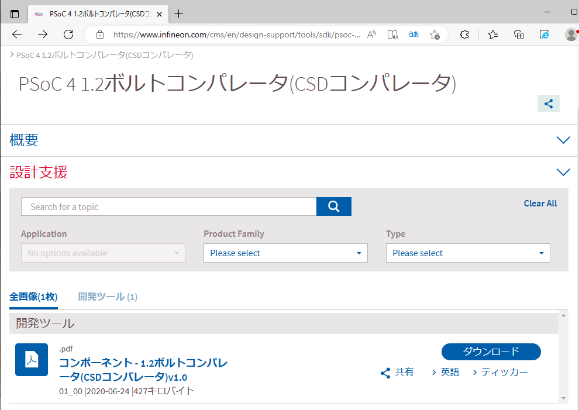Click the blue search magnifier button
Image resolution: width=579 pixels, height=410 pixels.
pyautogui.click(x=334, y=206)
